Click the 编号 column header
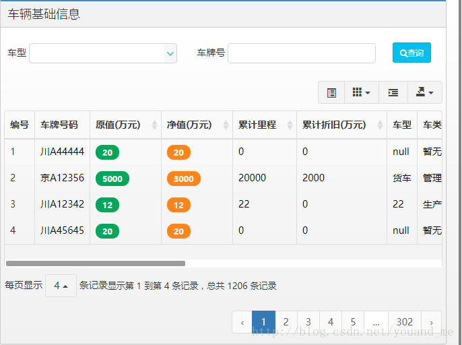This screenshot has height=345, width=462. [x=20, y=125]
